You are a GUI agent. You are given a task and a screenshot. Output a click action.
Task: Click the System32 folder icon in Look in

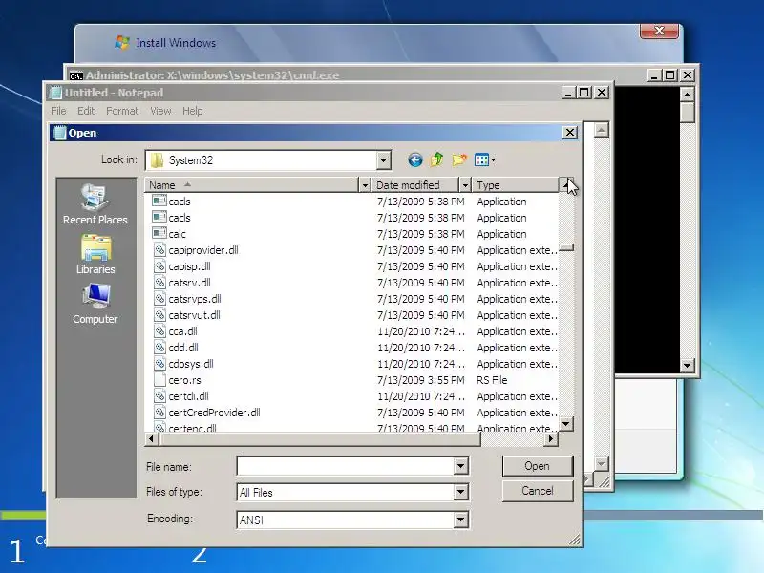point(157,160)
